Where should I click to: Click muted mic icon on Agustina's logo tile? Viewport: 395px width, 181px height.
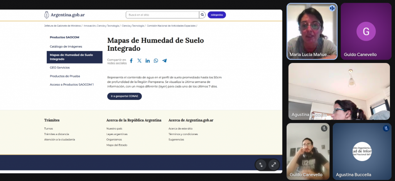click(x=386, y=128)
